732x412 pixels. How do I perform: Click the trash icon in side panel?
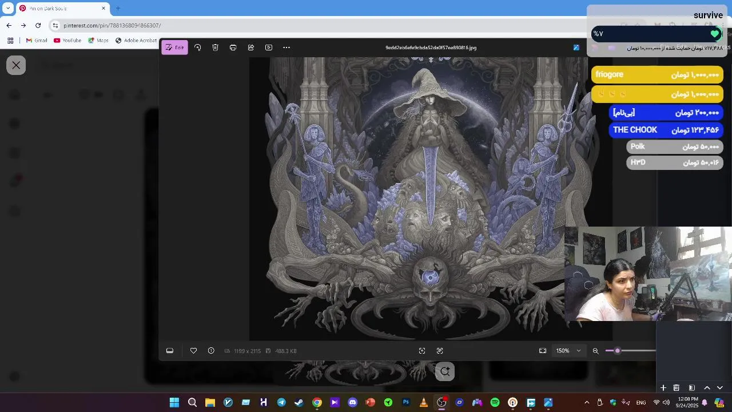point(676,388)
